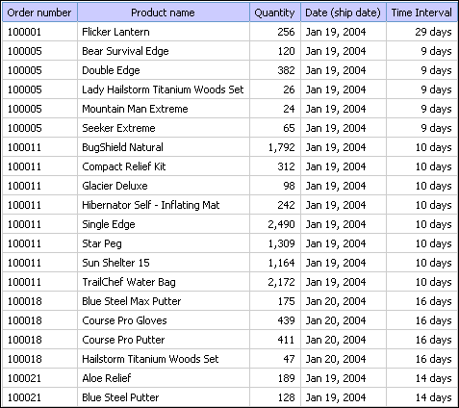The height and width of the screenshot is (408, 459).
Task: Select the TrailChef Water Bag cell
Action: point(164,282)
